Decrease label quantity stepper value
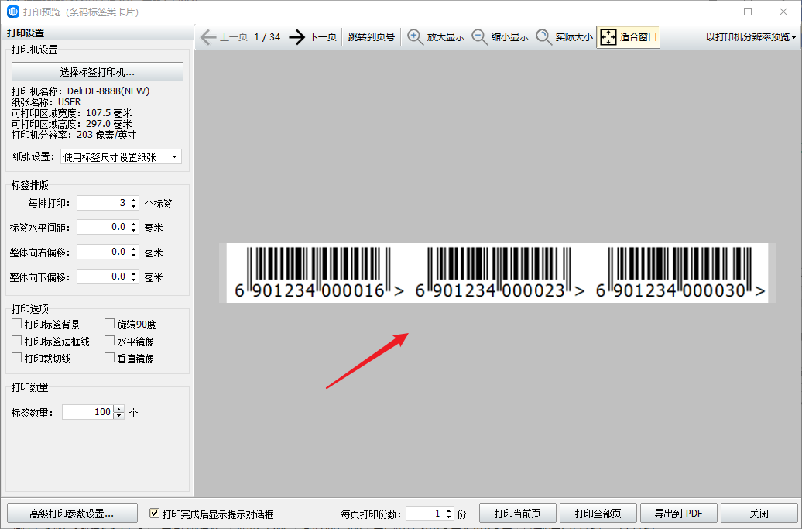 click(x=118, y=416)
